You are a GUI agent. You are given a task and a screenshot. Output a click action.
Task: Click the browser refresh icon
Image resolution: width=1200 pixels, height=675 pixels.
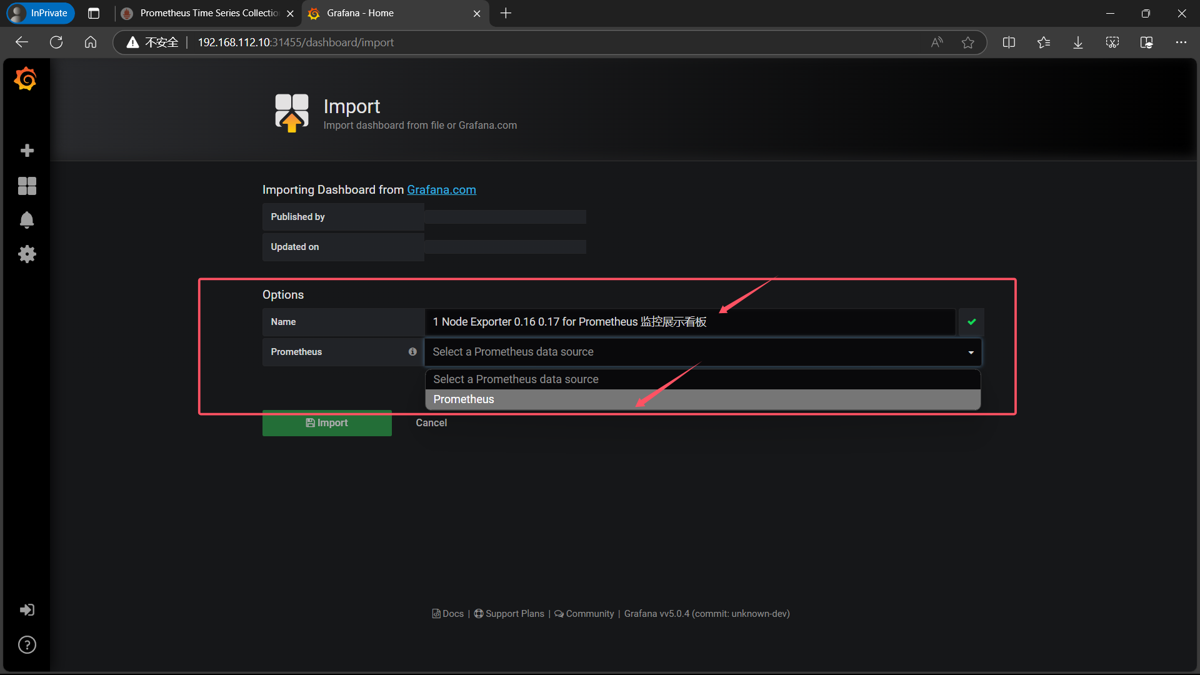click(x=56, y=42)
